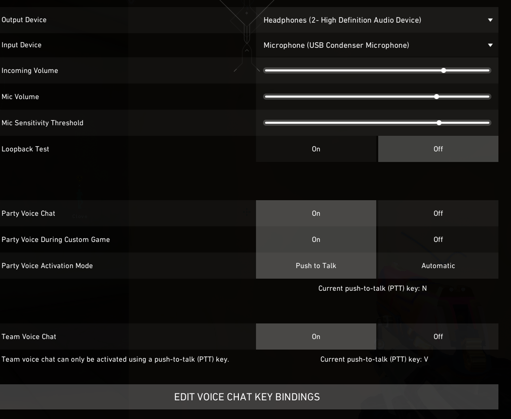Expand the Input Device dropdown arrow

(490, 45)
